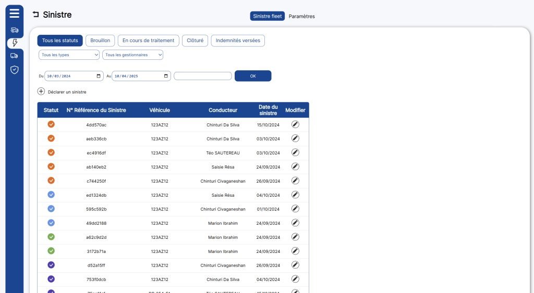Select Chinturi Civaganeshan in 595c592b row
Viewport: 534px width, 293px height.
[223, 209]
